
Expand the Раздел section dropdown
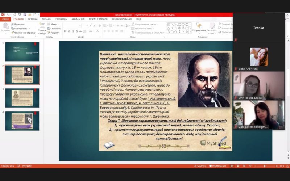54,32
